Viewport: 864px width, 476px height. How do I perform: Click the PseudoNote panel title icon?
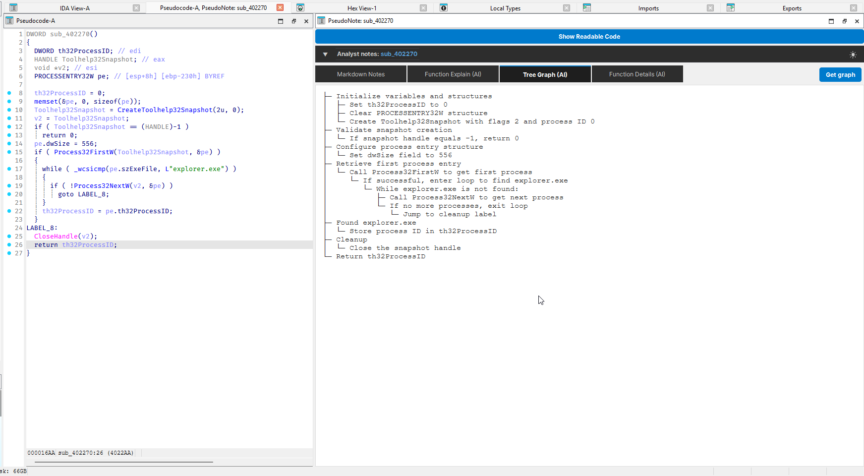[x=321, y=20]
